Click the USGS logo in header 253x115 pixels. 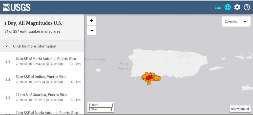coord(17,7)
